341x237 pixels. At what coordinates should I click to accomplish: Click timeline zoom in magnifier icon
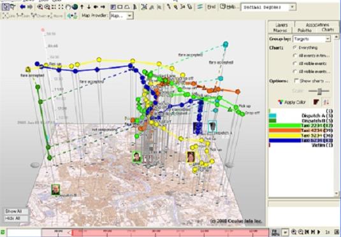tap(294, 232)
